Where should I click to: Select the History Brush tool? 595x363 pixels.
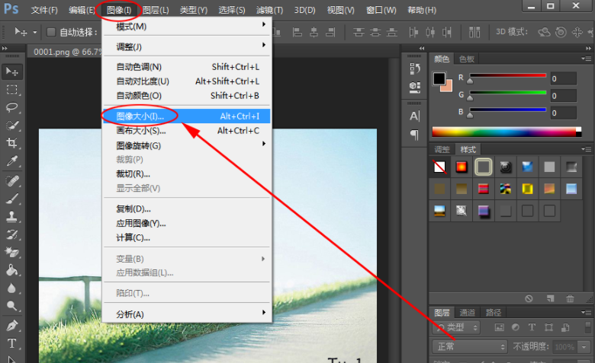(x=11, y=234)
